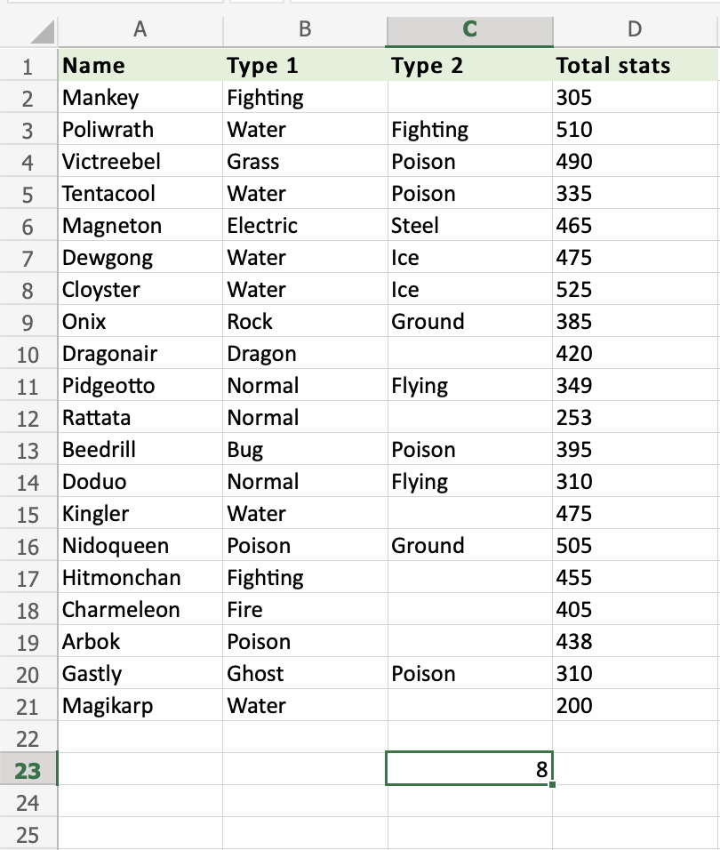Select row 1 header number
The height and width of the screenshot is (850, 720).
pyautogui.click(x=28, y=66)
